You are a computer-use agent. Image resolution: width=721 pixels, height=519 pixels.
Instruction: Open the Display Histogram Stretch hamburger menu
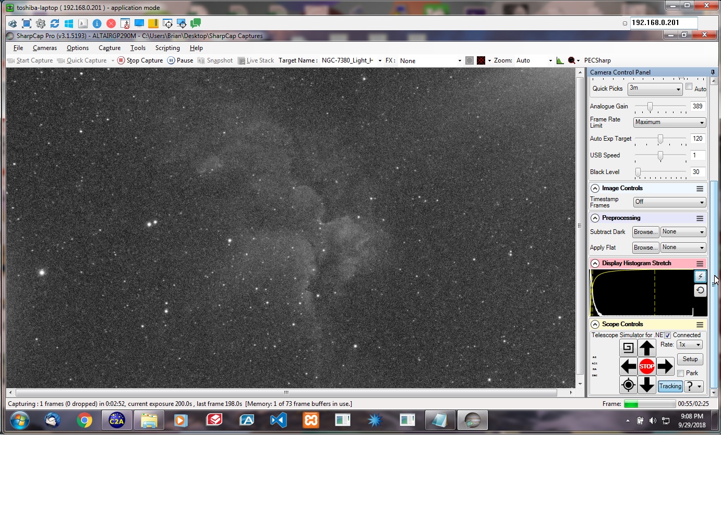click(700, 264)
